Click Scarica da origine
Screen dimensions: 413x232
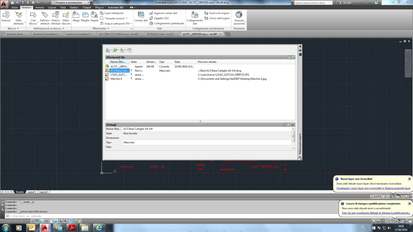pyautogui.click(x=217, y=13)
